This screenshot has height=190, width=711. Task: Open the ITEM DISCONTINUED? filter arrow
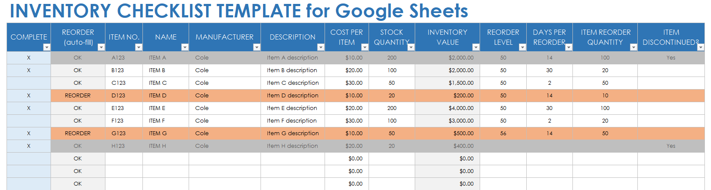[701, 47]
